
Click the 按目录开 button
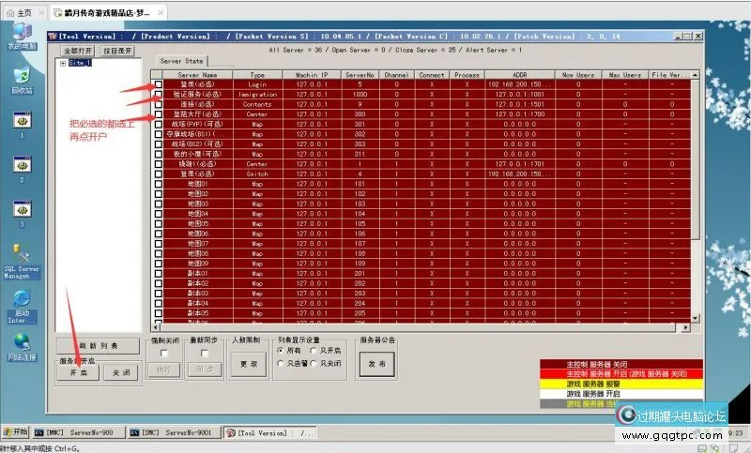pyautogui.click(x=117, y=51)
